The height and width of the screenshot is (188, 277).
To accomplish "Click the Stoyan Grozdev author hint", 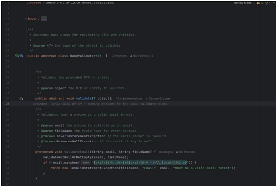I will pos(160,99).
